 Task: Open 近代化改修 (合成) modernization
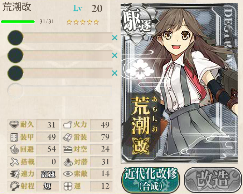pos(150,179)
